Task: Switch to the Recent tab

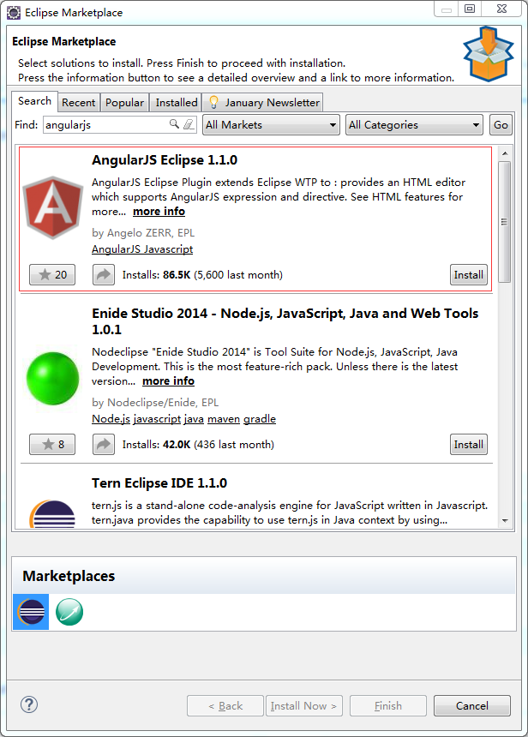Action: 79,103
